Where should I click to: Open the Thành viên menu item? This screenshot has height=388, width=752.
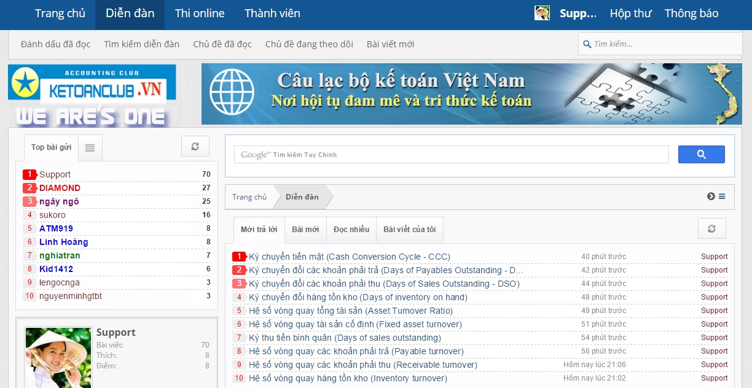click(x=272, y=14)
